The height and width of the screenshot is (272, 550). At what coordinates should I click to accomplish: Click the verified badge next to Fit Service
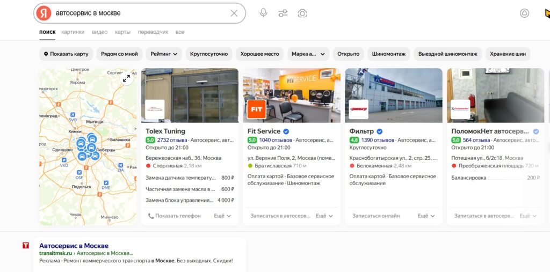(x=286, y=131)
